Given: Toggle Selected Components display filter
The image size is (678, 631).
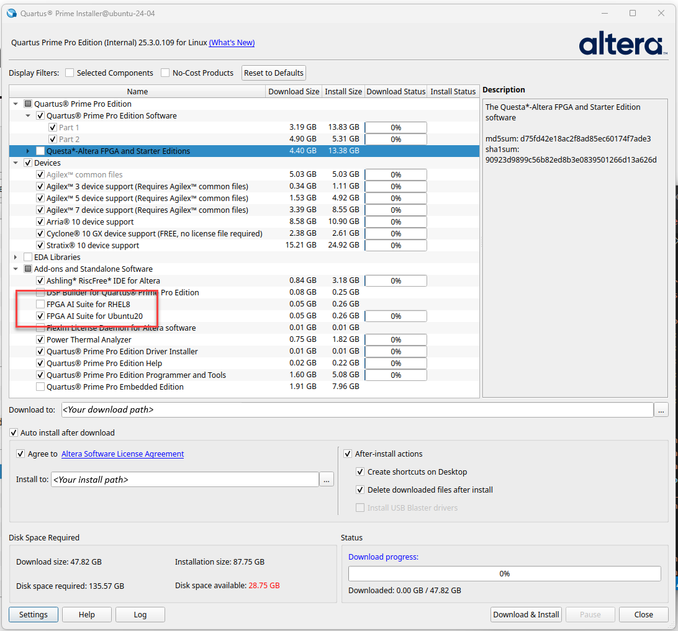Looking at the screenshot, I should [69, 73].
